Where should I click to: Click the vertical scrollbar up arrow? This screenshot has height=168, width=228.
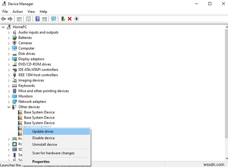coord(227,27)
